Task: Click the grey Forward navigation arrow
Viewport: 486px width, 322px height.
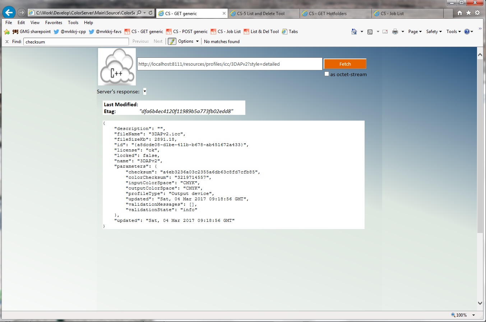Action: [x=22, y=13]
